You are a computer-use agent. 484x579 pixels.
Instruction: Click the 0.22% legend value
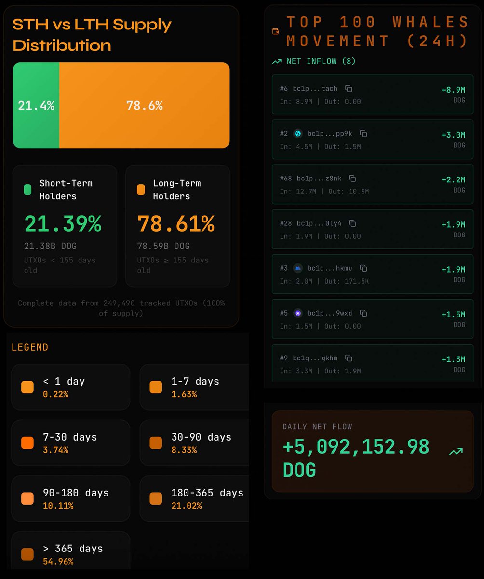coord(56,394)
